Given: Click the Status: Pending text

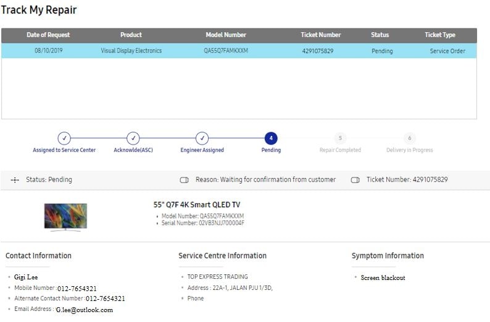Looking at the screenshot, I should tap(49, 180).
